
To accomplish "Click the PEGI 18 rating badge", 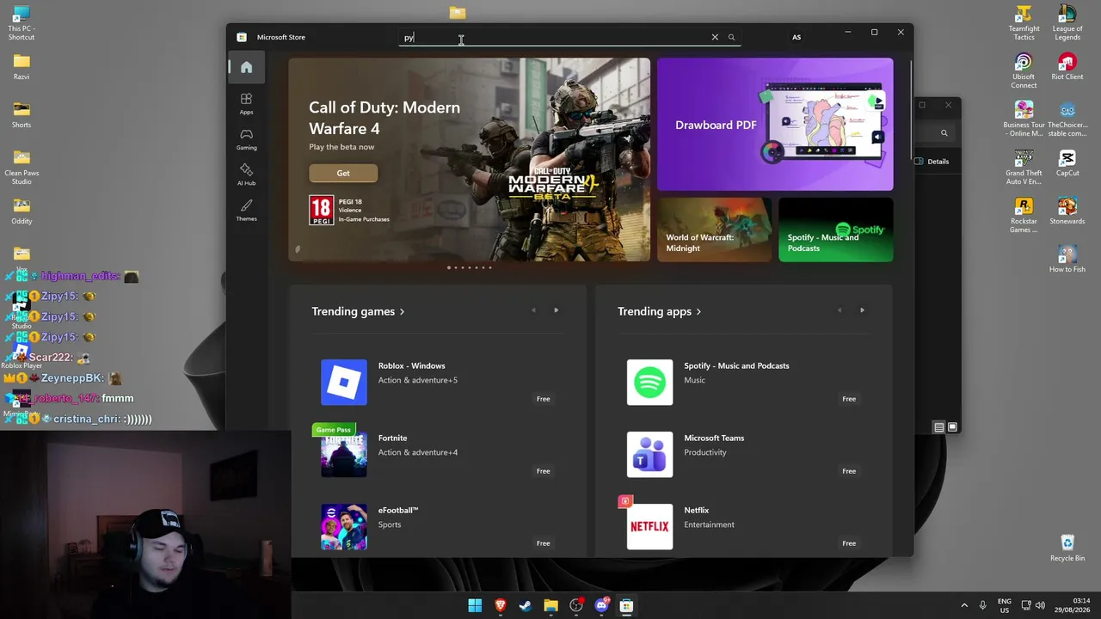I will point(321,211).
